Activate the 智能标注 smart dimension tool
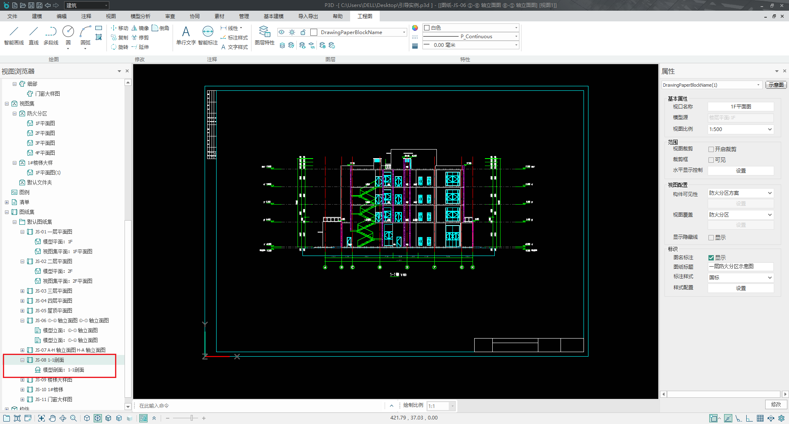This screenshot has height=424, width=789. (208, 35)
